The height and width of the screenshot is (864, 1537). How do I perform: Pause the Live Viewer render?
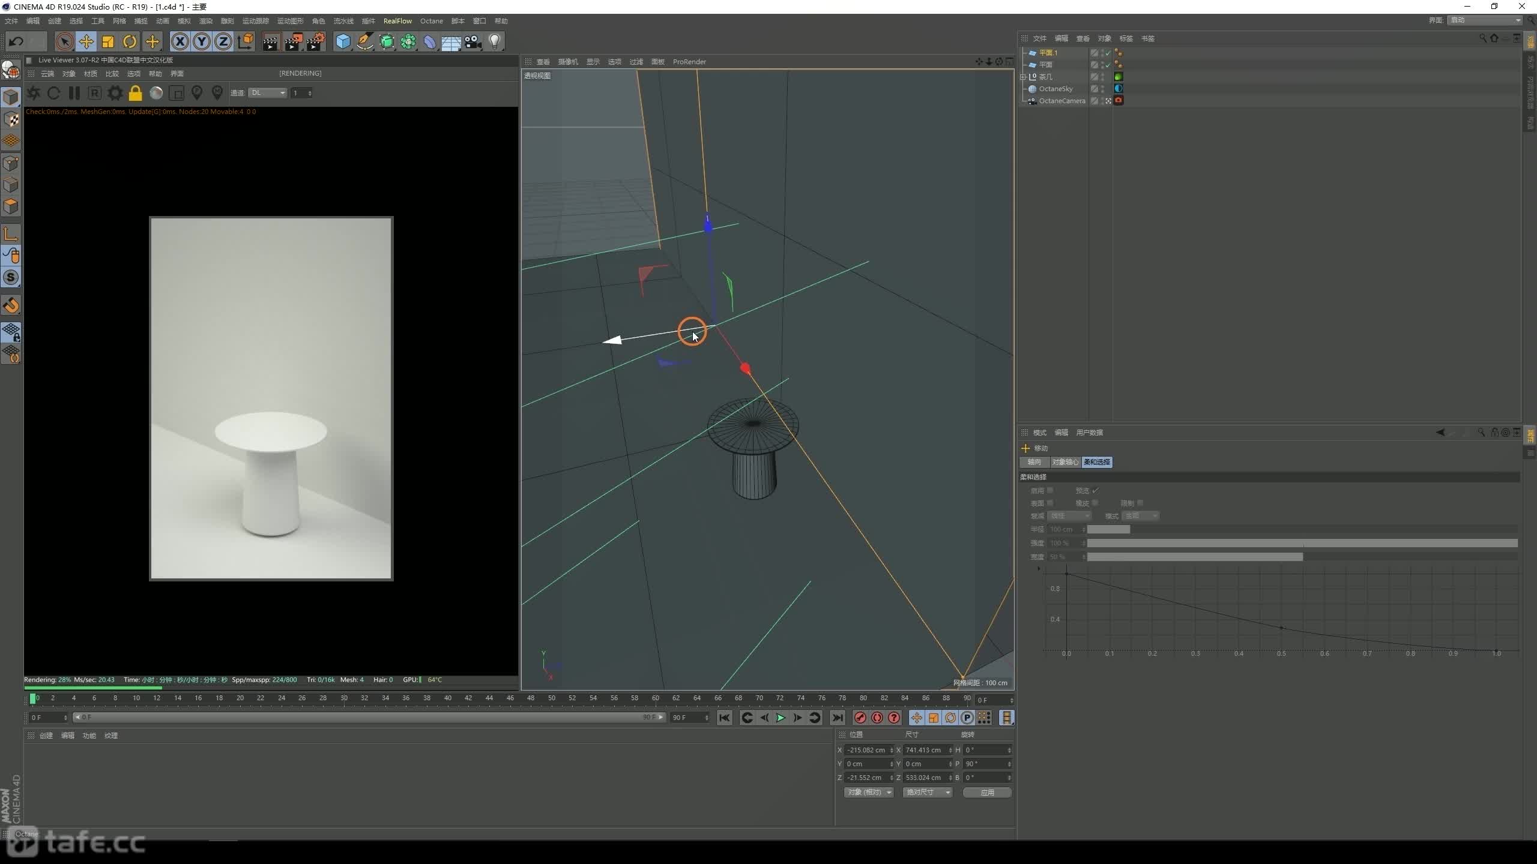[74, 93]
